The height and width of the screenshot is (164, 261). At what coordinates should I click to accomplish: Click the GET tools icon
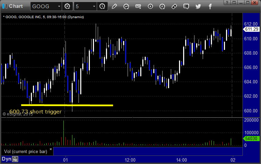point(138,6)
